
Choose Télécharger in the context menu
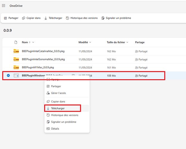coord(67,108)
